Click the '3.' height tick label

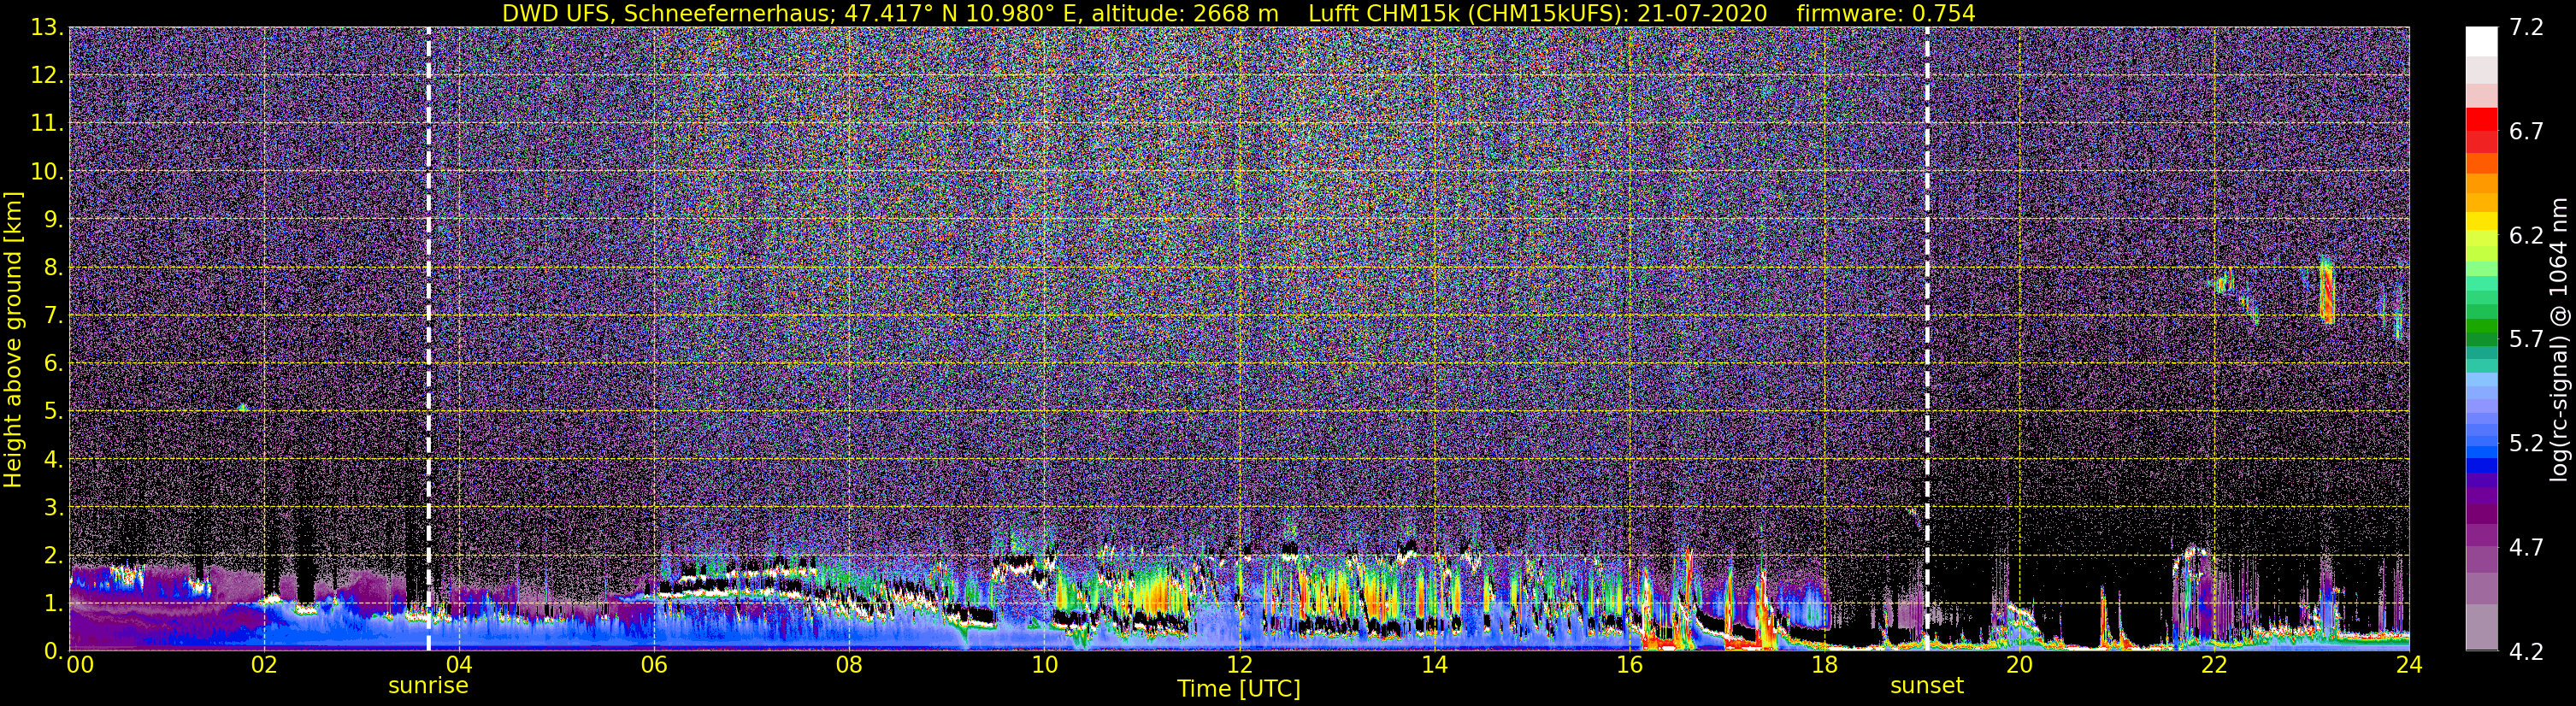click(54, 507)
